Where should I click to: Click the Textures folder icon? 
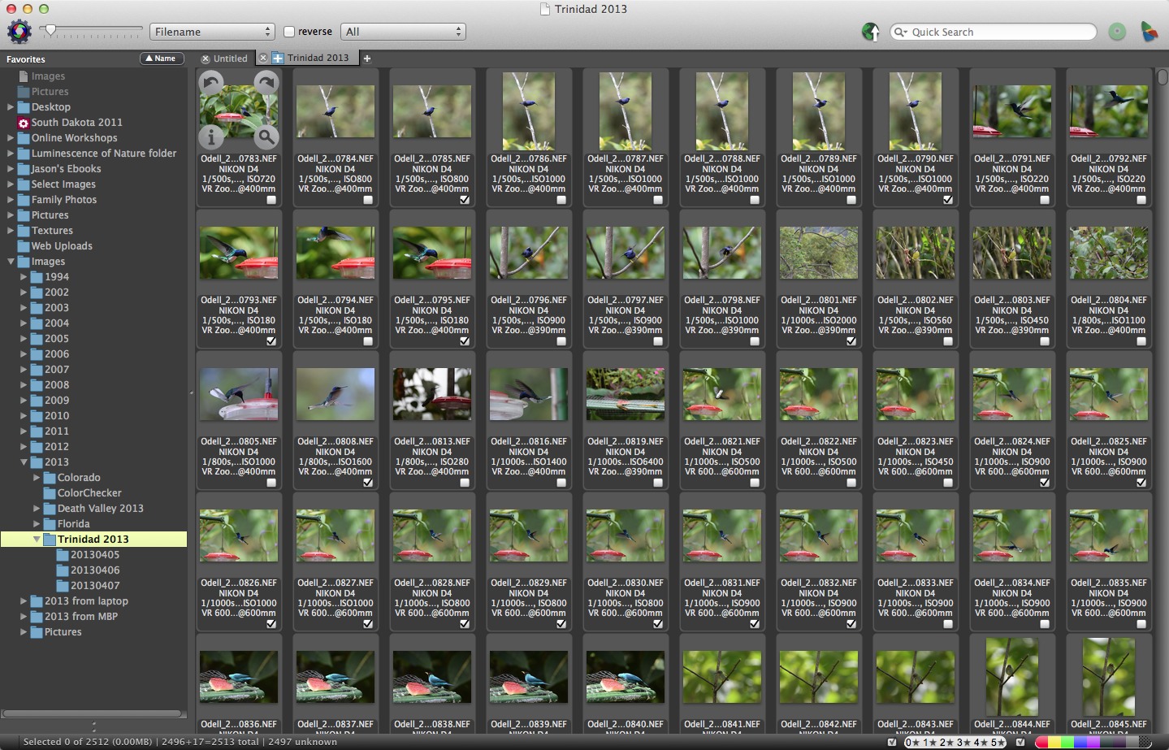point(24,231)
